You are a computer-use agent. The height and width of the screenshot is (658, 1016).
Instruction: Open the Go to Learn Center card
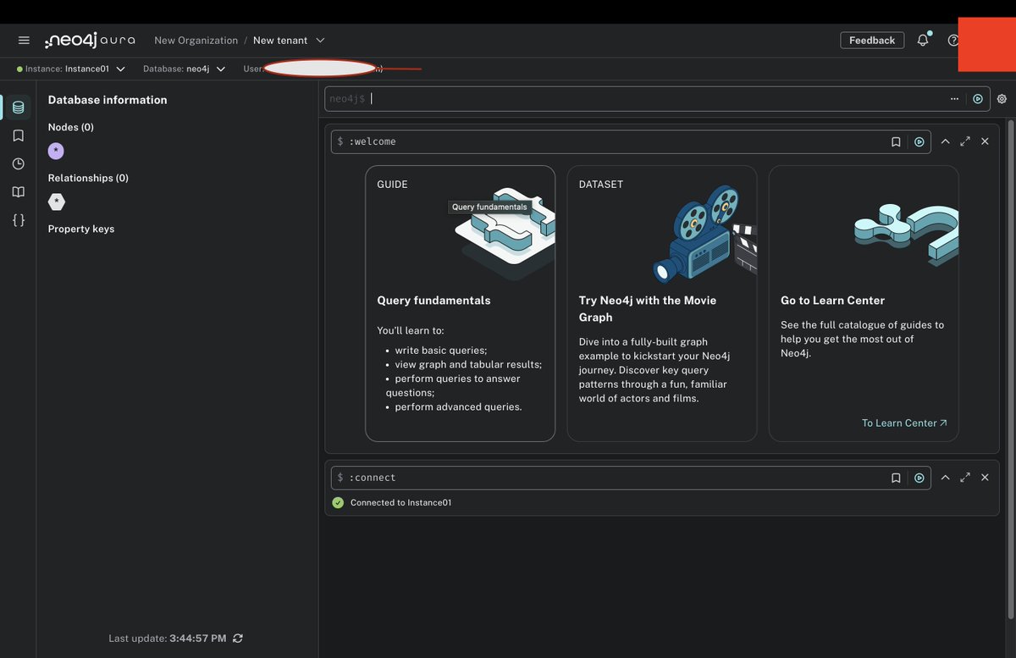(864, 303)
